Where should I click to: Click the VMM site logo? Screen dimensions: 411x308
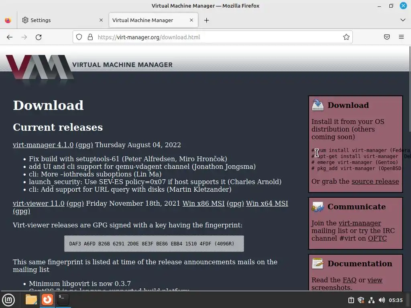39,67
